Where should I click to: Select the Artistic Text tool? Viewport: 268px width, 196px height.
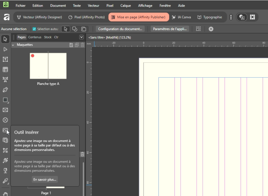(5, 79)
